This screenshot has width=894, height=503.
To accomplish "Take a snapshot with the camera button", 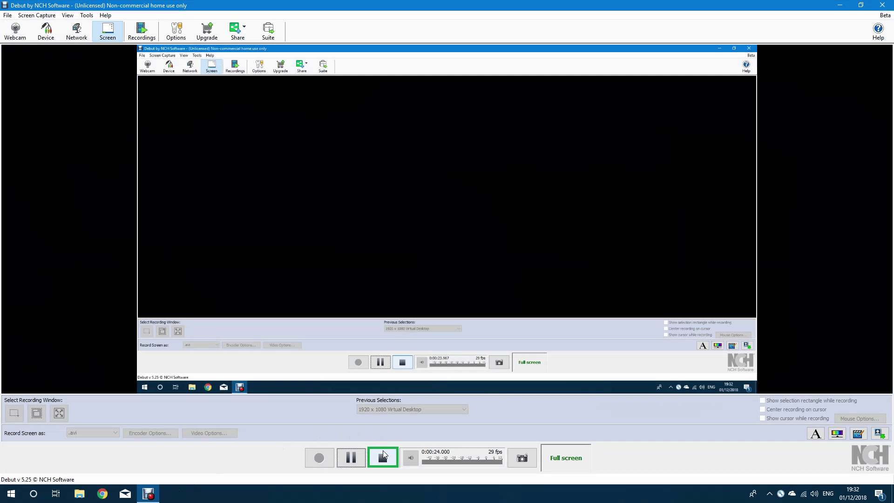I will [522, 458].
